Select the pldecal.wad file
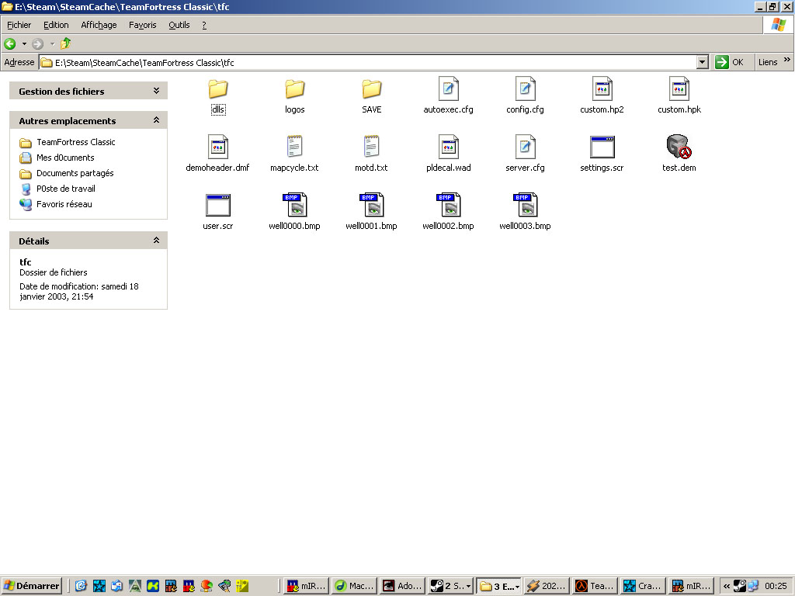Image resolution: width=795 pixels, height=596 pixels. (x=448, y=154)
